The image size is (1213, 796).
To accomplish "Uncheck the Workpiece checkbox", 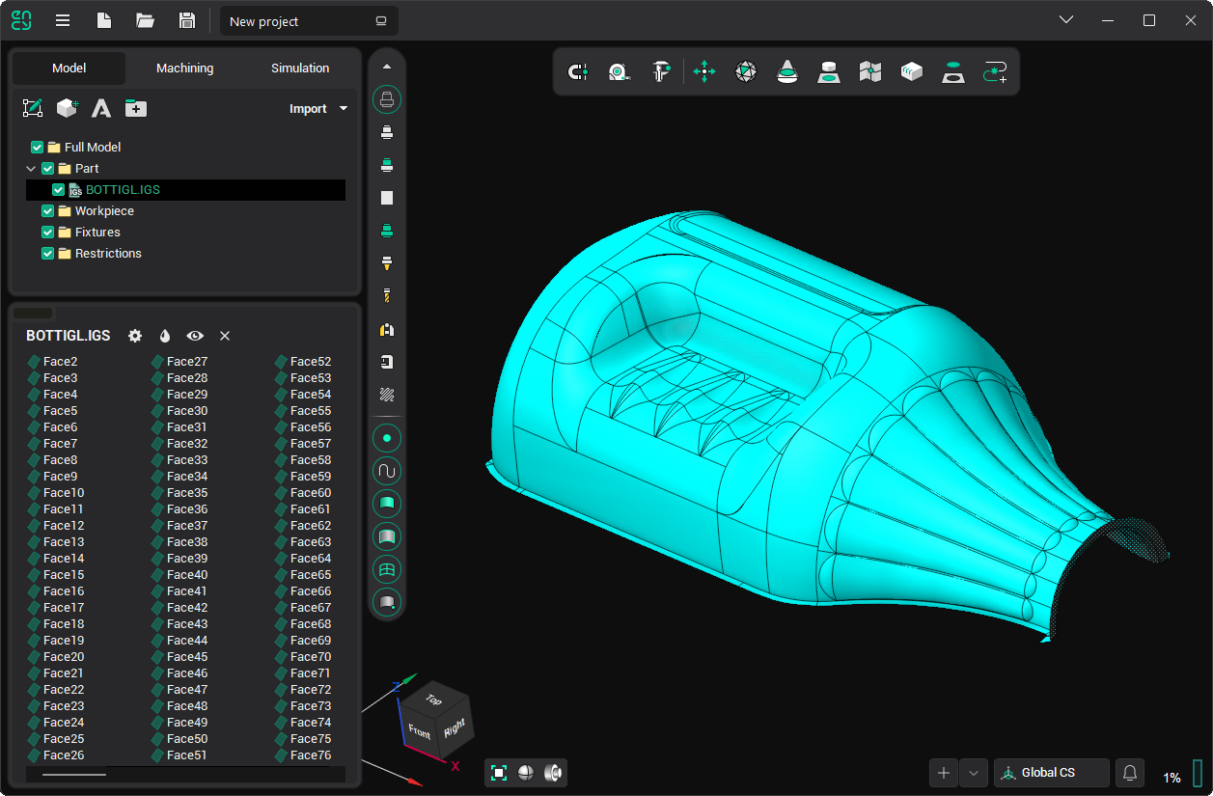I will coord(48,211).
